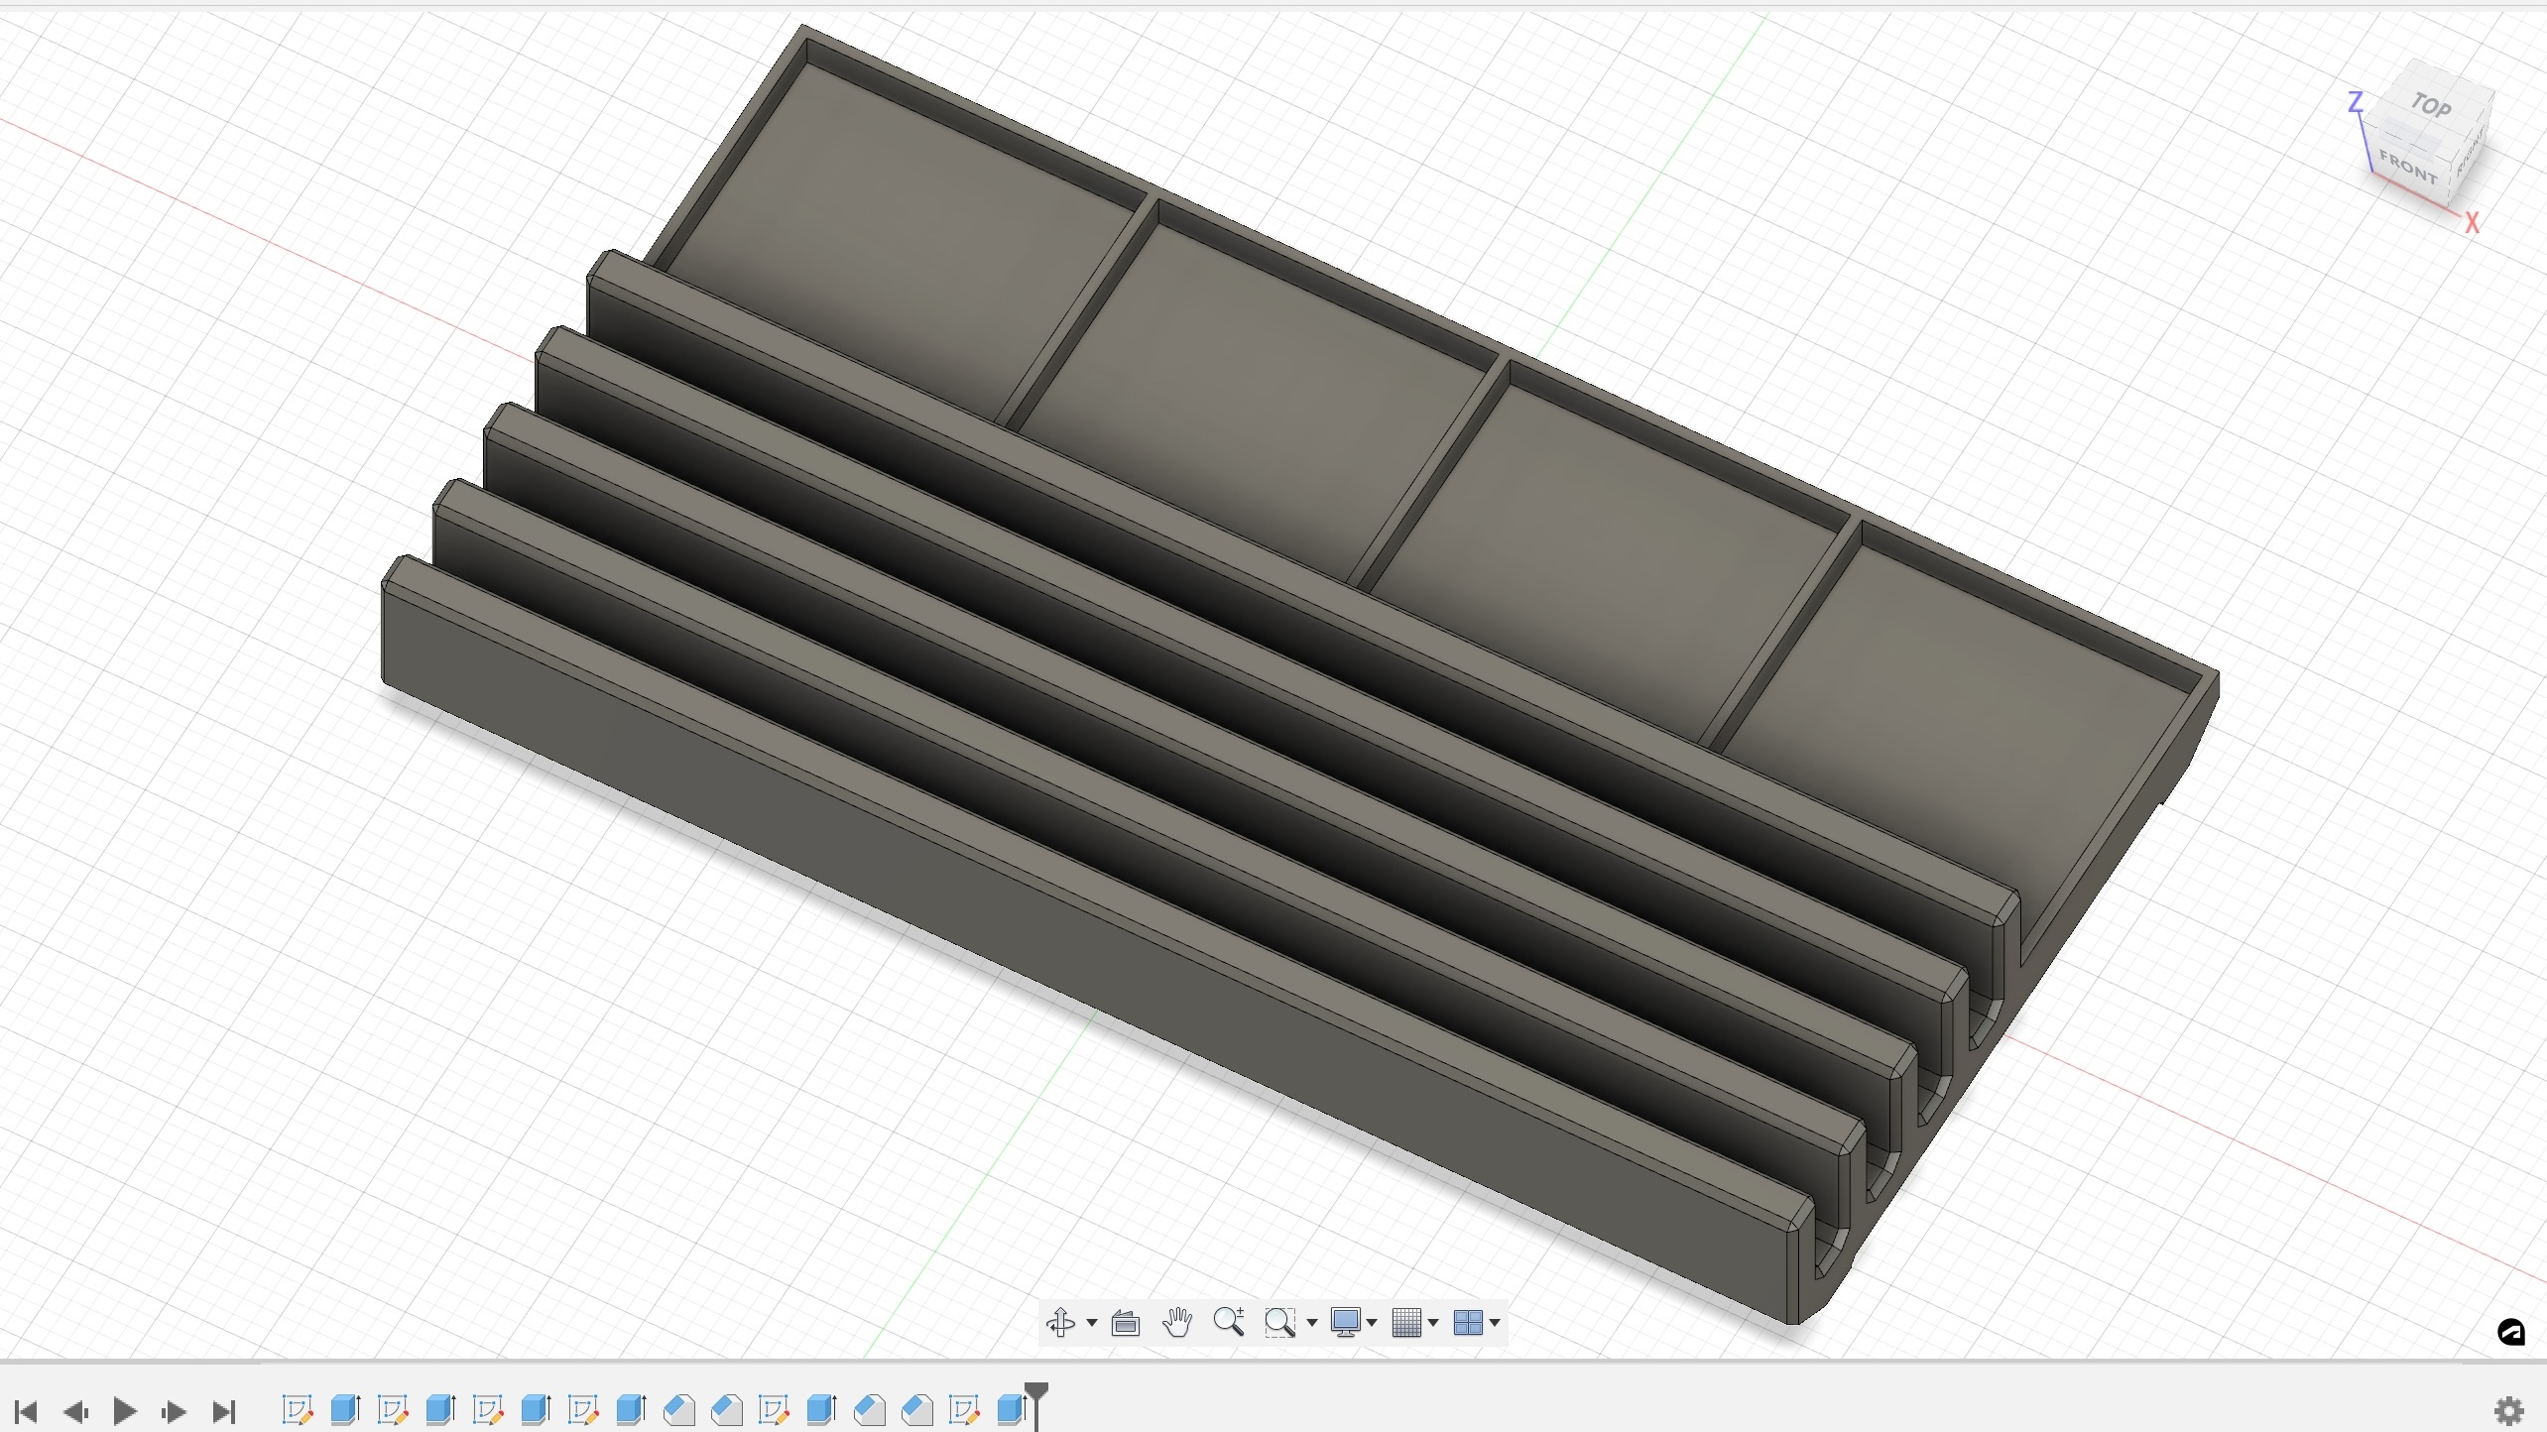The height and width of the screenshot is (1432, 2547).
Task: Click the TOP face of the ViewCube
Action: pos(2432,104)
